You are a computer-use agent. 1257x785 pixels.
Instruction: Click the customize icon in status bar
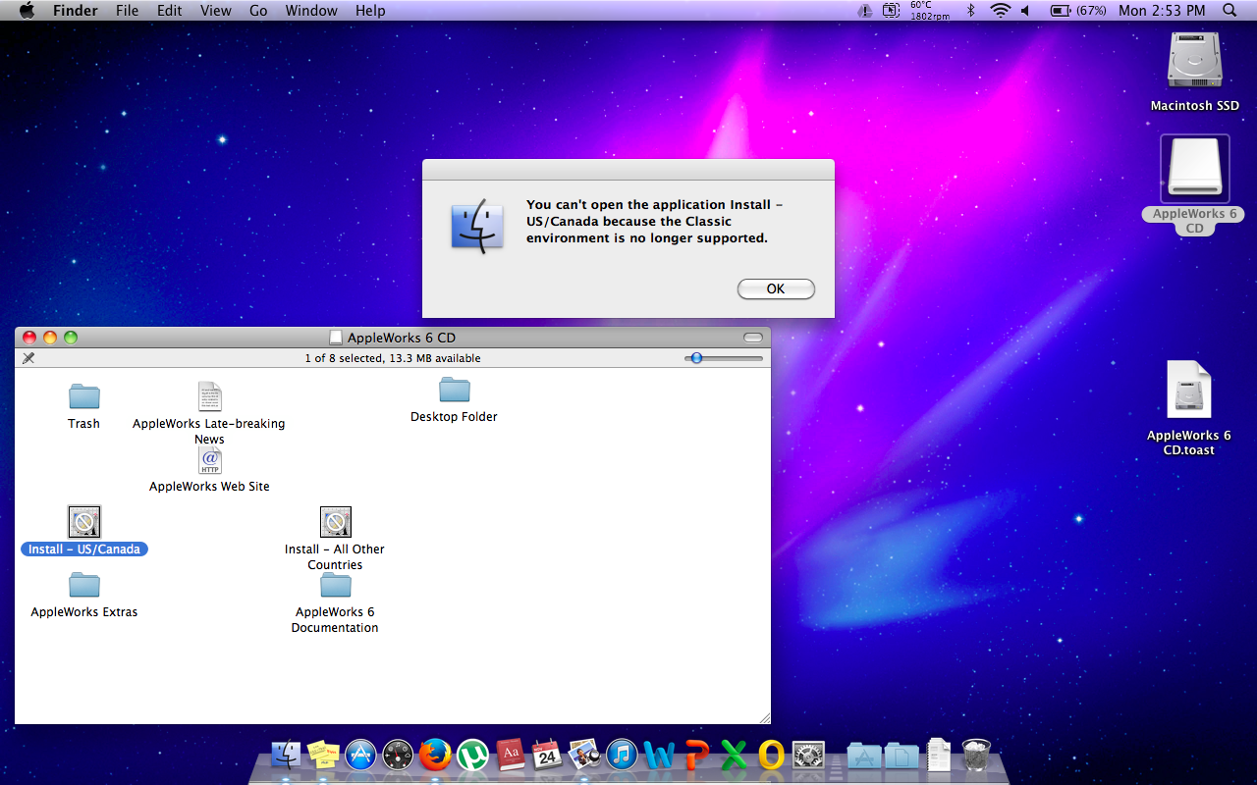27,358
